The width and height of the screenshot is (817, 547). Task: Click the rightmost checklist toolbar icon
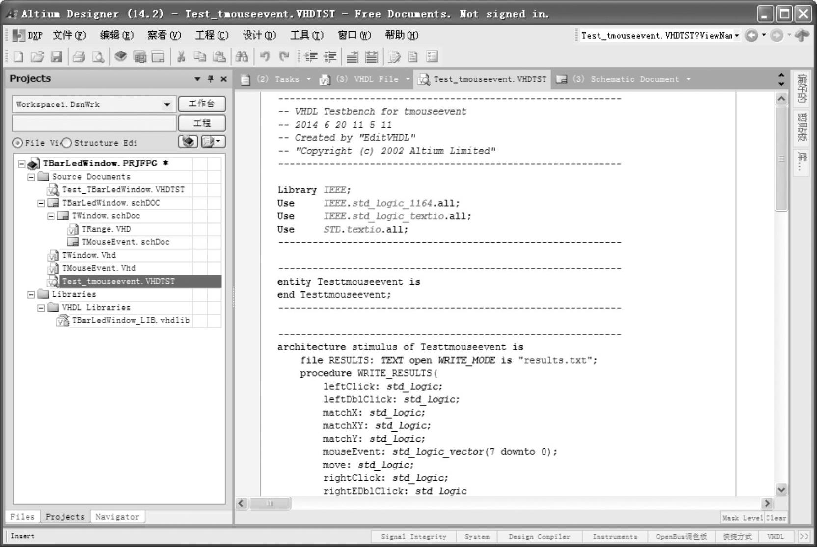tap(432, 57)
